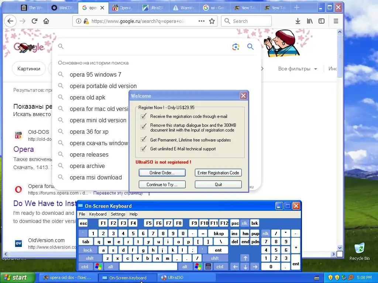Toggle 'Get unlimited E-Mail technical support' checkbox

(x=144, y=149)
